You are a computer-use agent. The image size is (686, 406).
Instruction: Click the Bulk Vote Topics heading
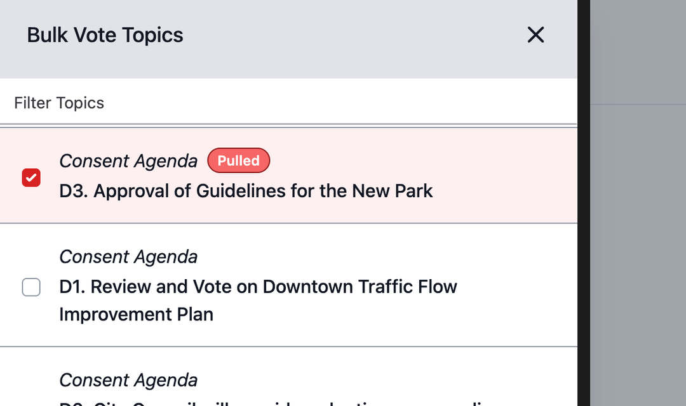(105, 35)
